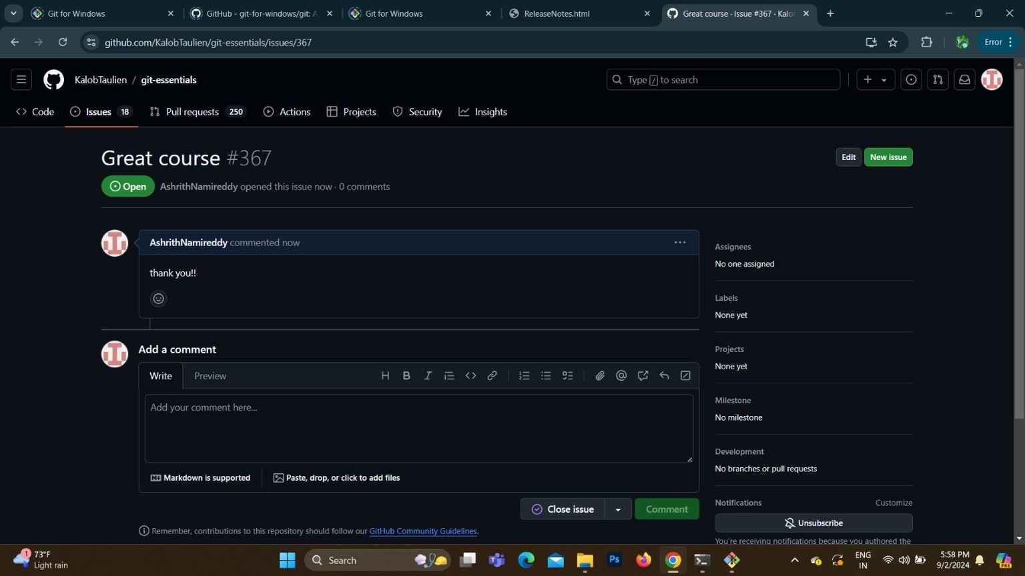This screenshot has width=1025, height=576.
Task: Focus the Add your comment text area
Action: (x=418, y=429)
